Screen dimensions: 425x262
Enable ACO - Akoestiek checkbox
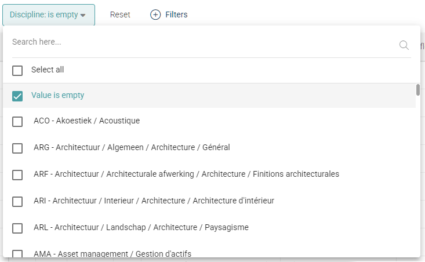point(17,122)
